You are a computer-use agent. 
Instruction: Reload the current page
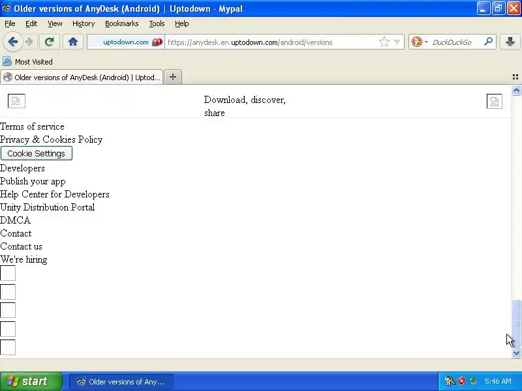pos(50,42)
